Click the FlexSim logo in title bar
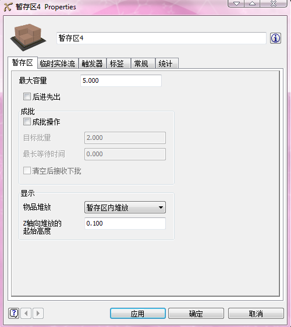The width and height of the screenshot is (291, 327). coord(8,7)
